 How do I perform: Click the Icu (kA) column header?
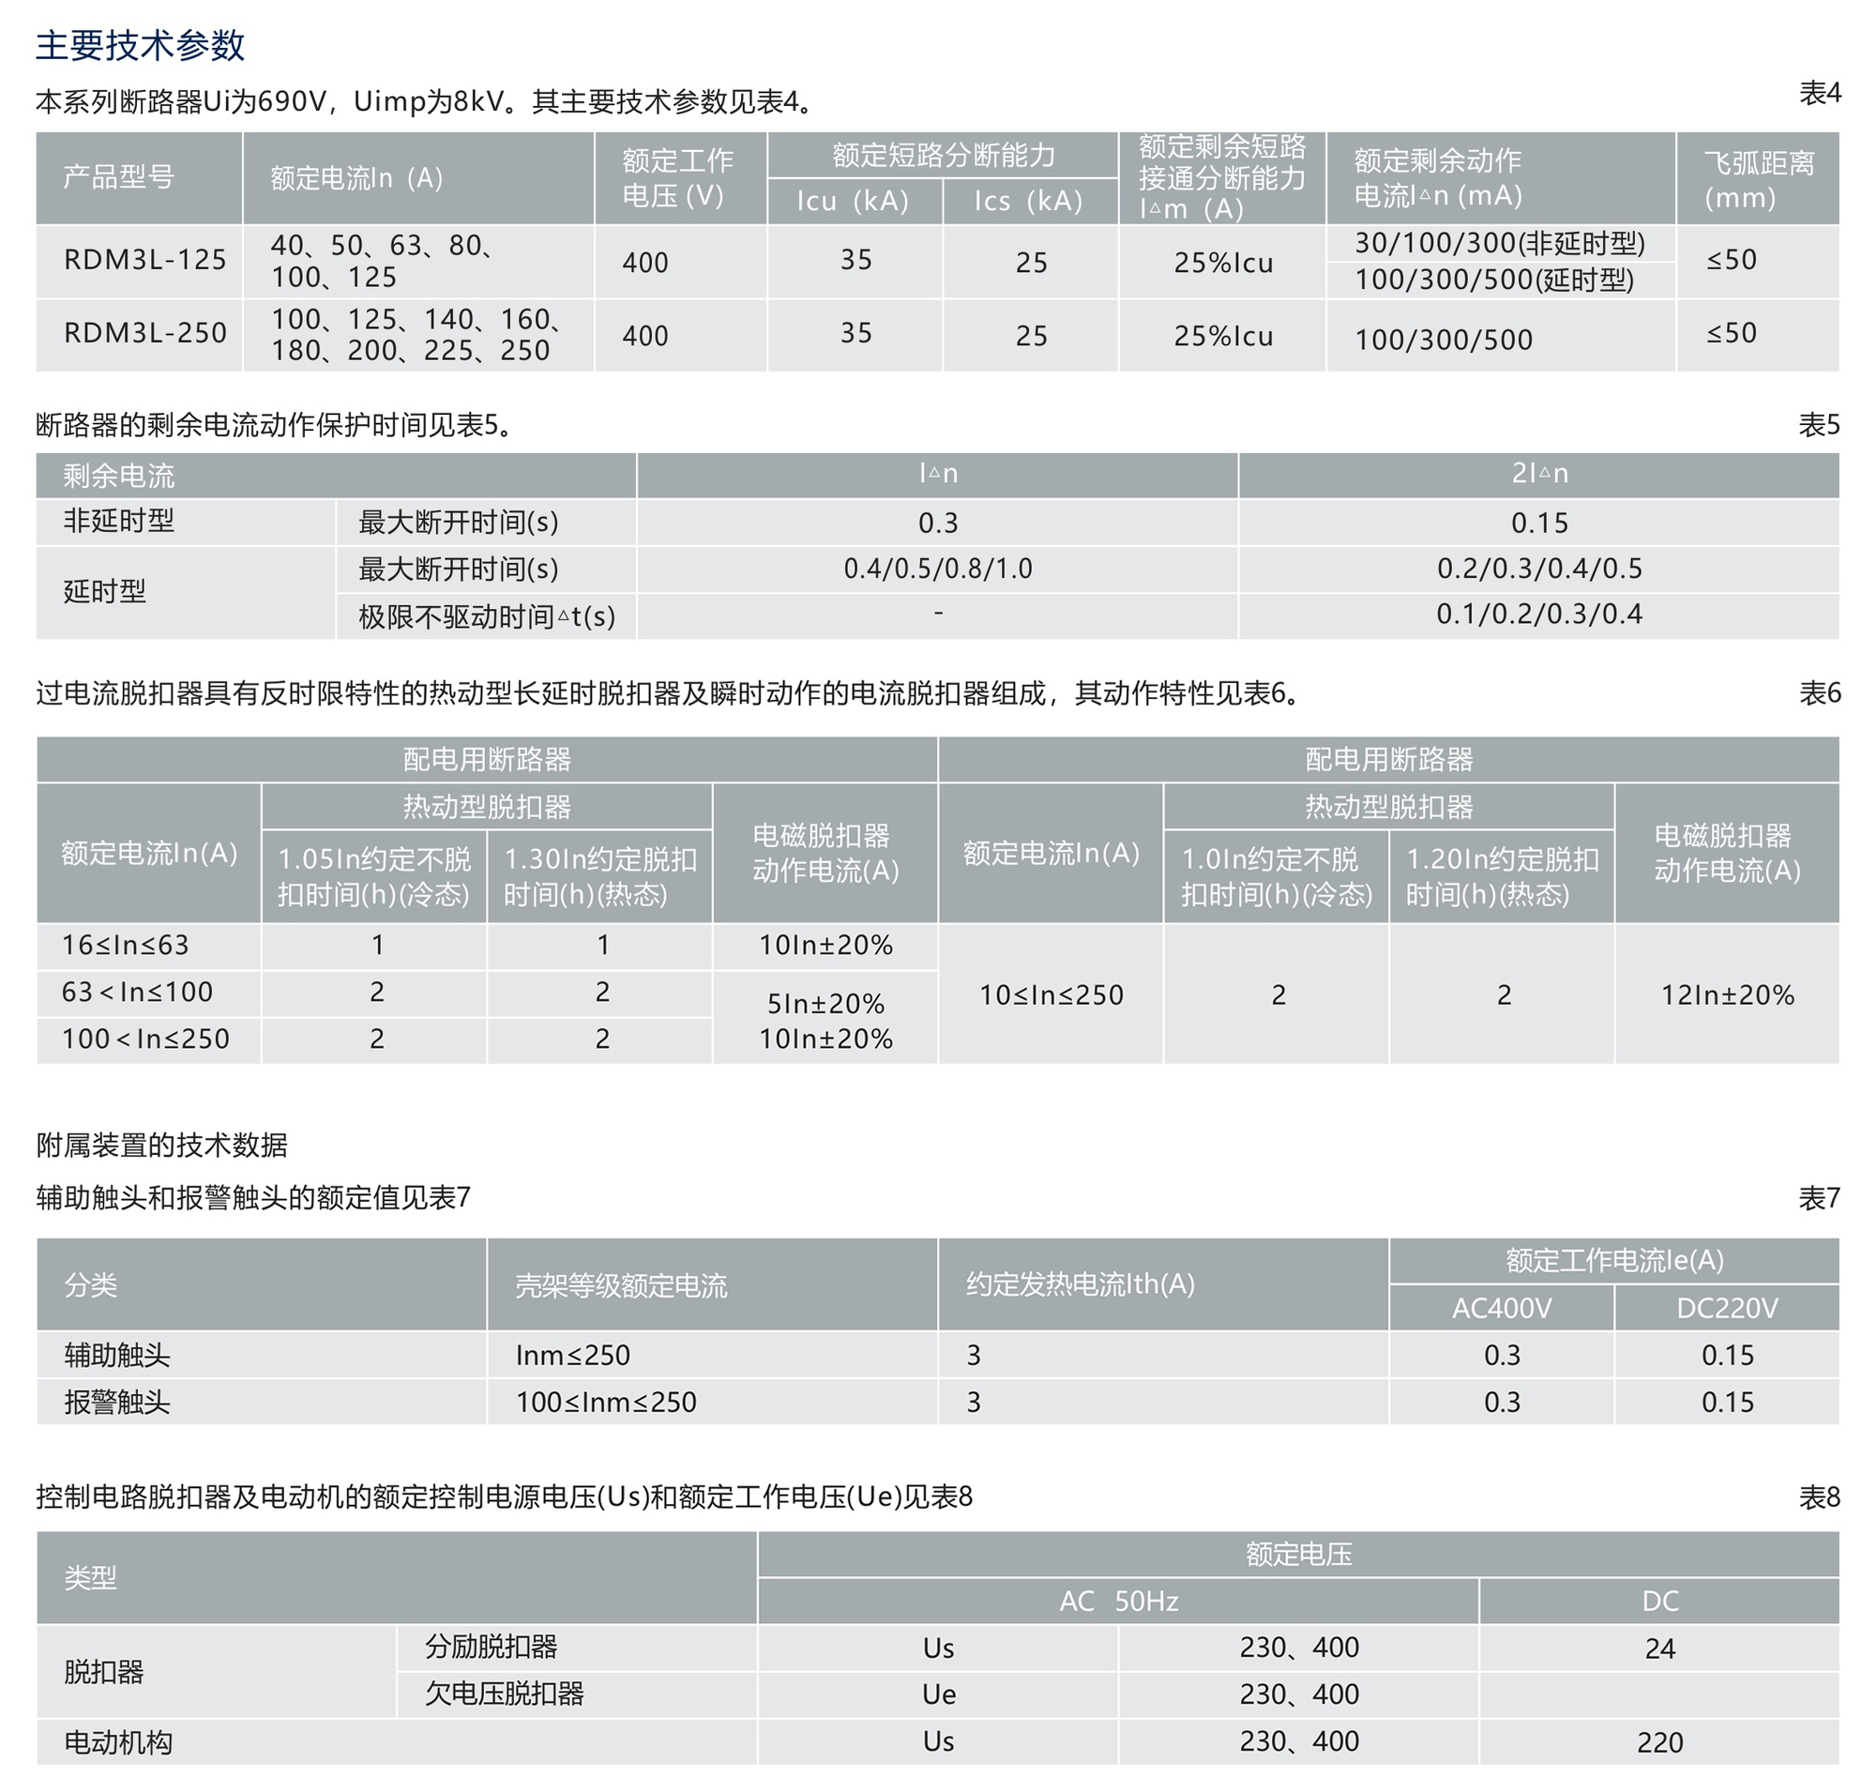(853, 203)
